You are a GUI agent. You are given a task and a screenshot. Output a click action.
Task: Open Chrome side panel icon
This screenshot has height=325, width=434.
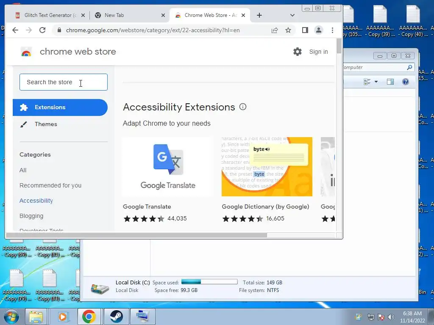[x=305, y=30]
